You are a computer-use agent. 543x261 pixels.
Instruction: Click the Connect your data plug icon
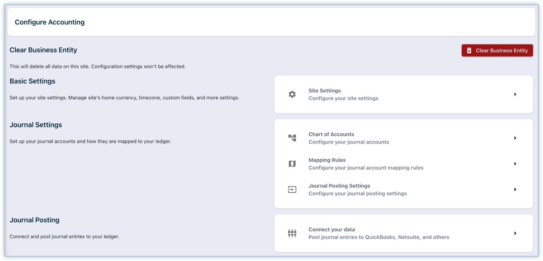[292, 233]
